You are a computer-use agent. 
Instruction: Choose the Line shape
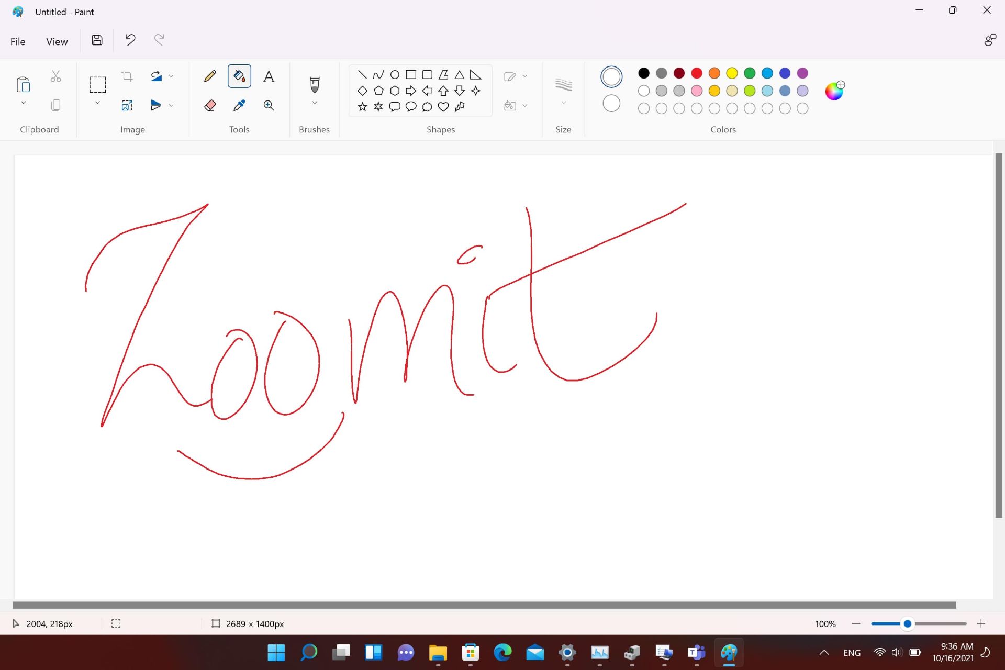362,75
